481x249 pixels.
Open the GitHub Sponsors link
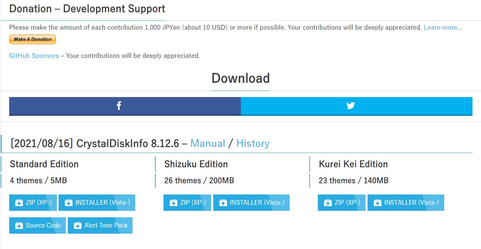(x=34, y=56)
